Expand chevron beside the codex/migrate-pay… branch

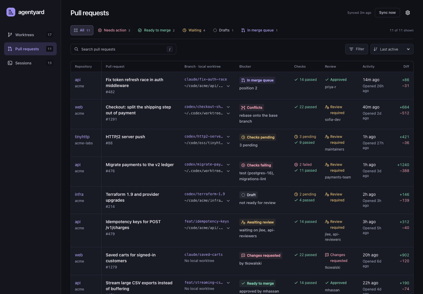228,165
